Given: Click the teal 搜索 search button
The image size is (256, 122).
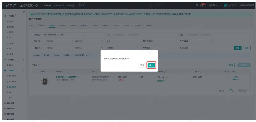Looking at the screenshot, I should 238,48.
